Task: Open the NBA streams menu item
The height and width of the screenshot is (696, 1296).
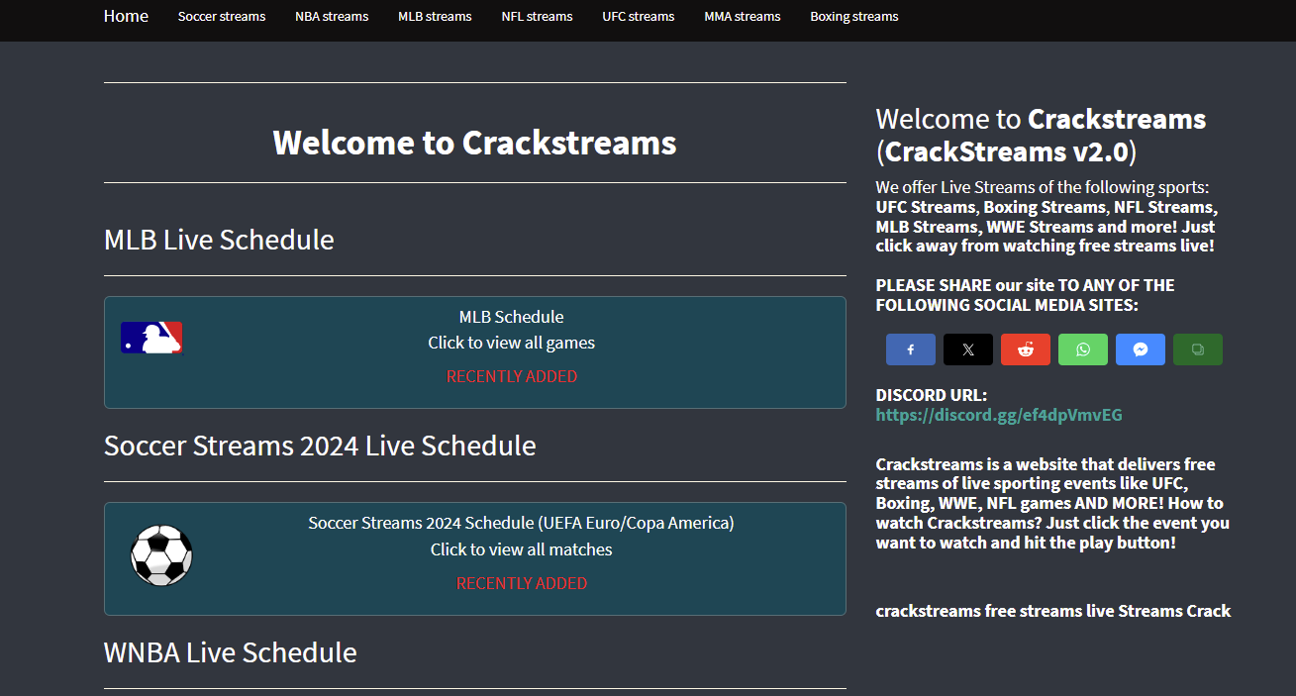Action: point(332,16)
